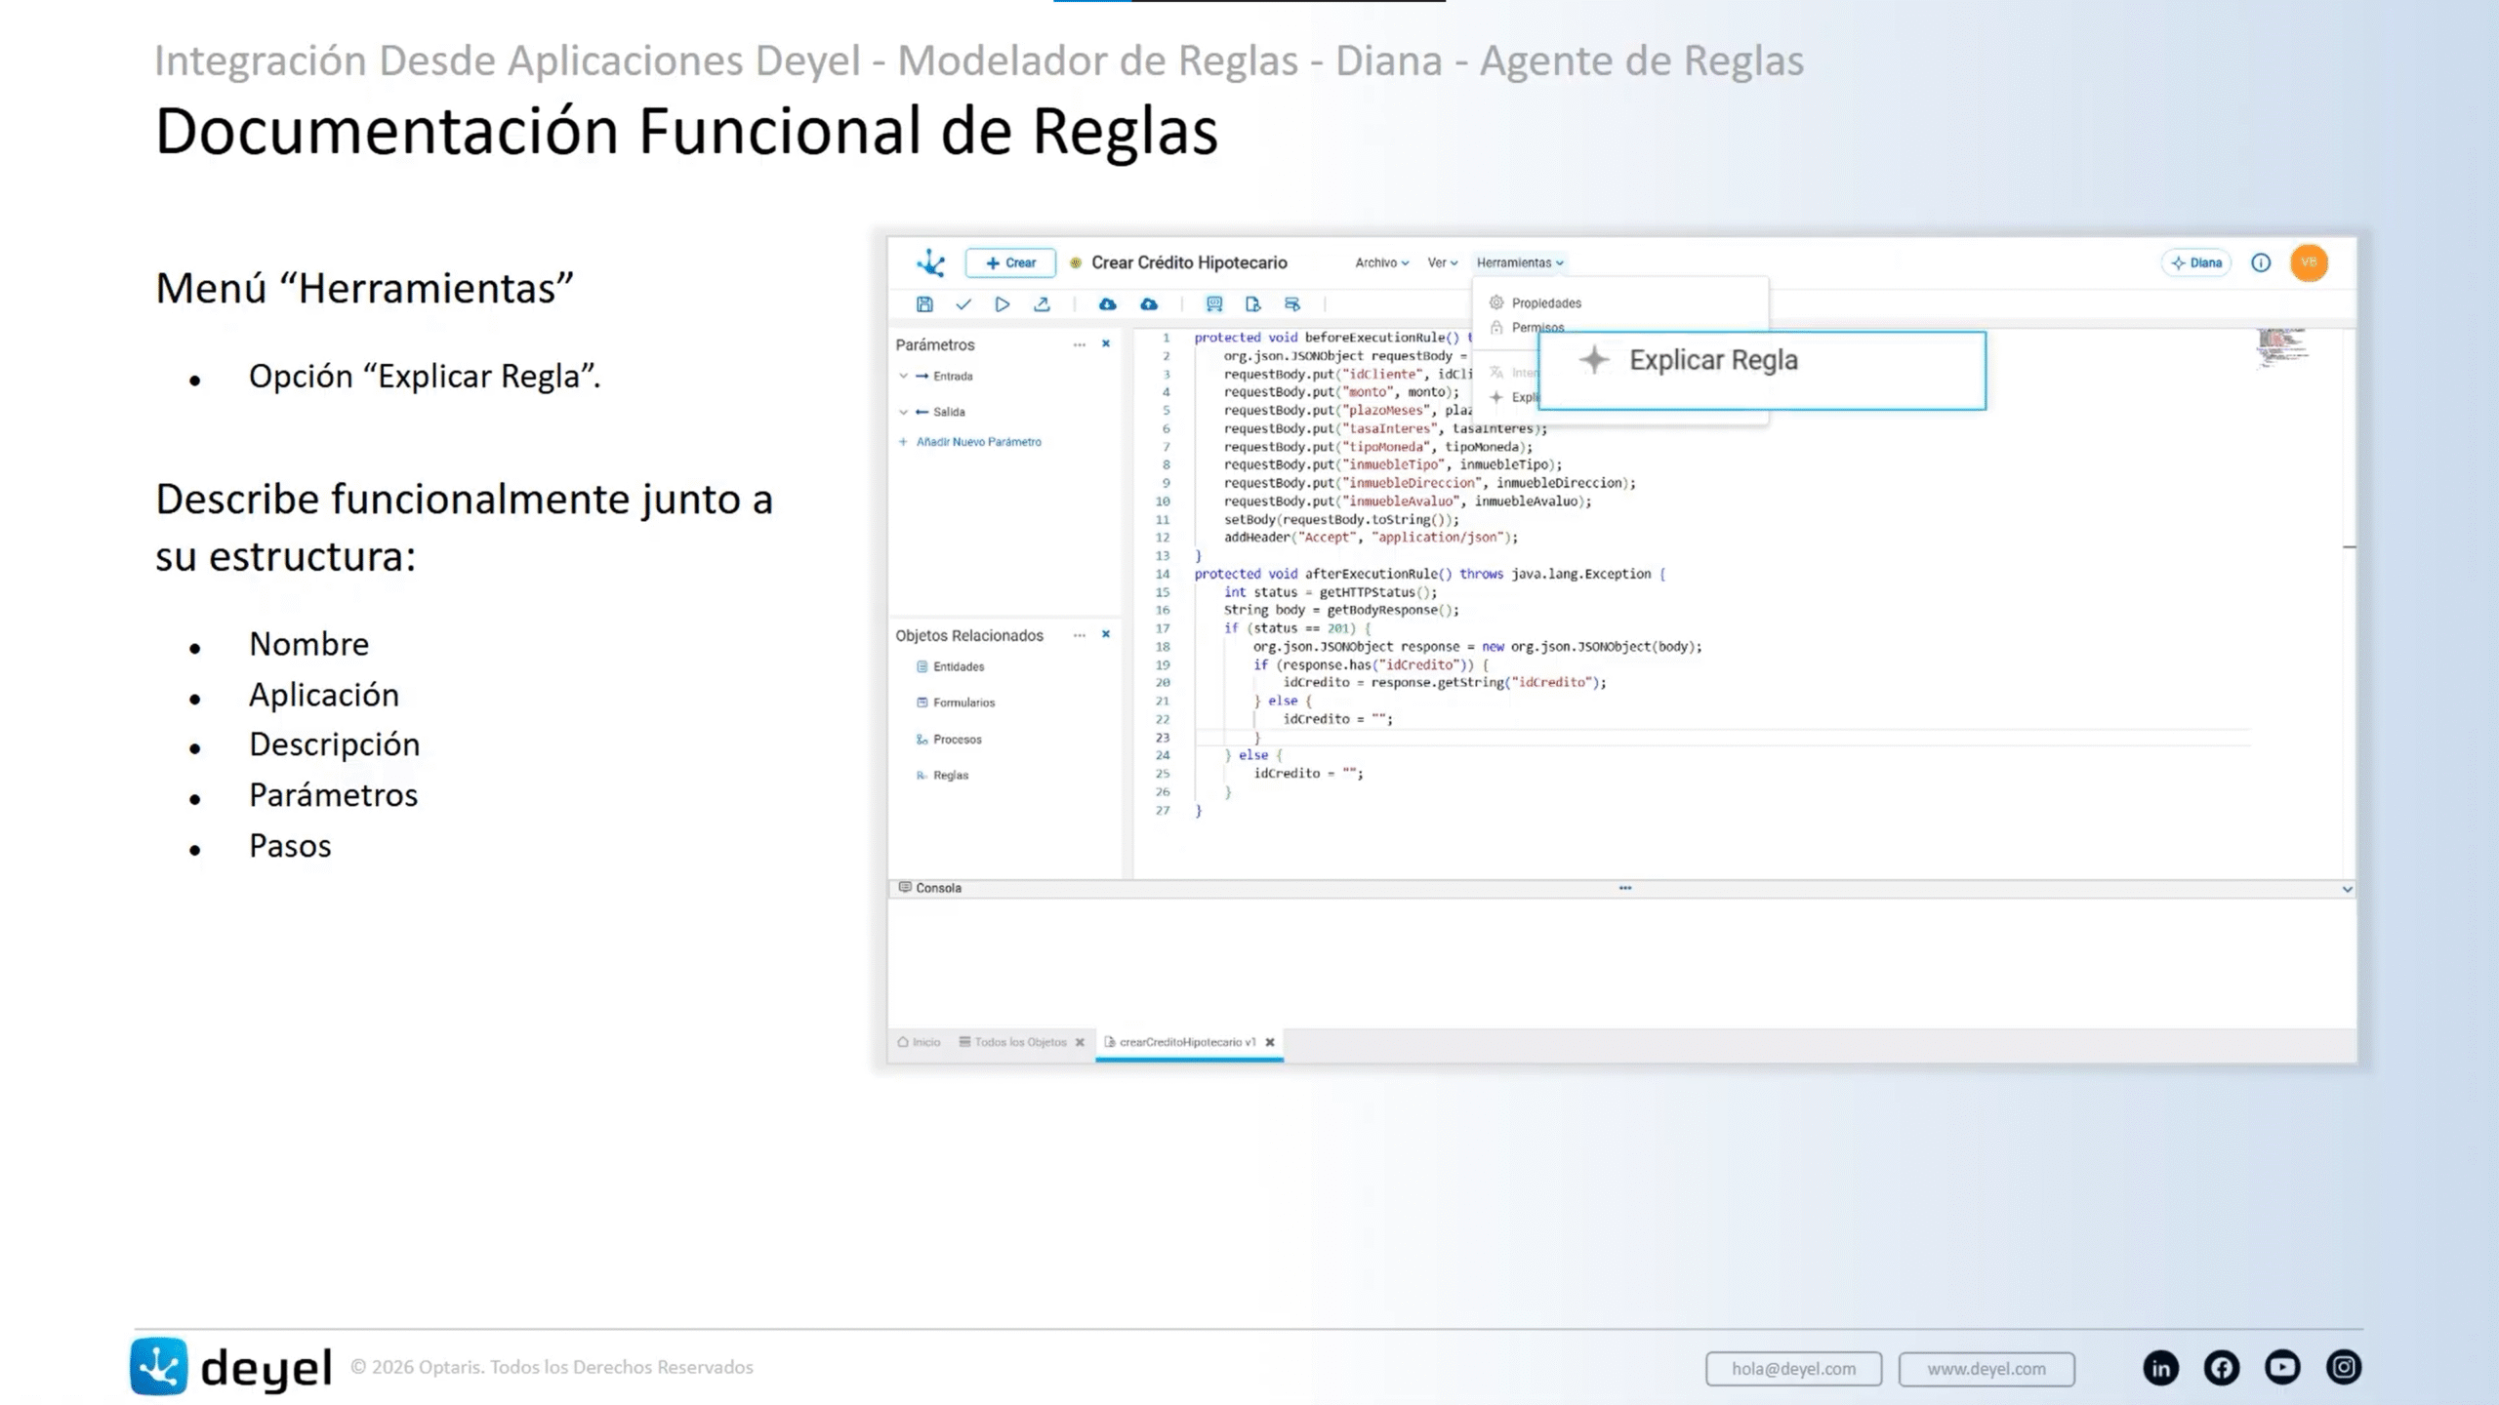Click the cloud upload toolbar icon
Screen dimensions: 2499x1405
tap(1149, 304)
